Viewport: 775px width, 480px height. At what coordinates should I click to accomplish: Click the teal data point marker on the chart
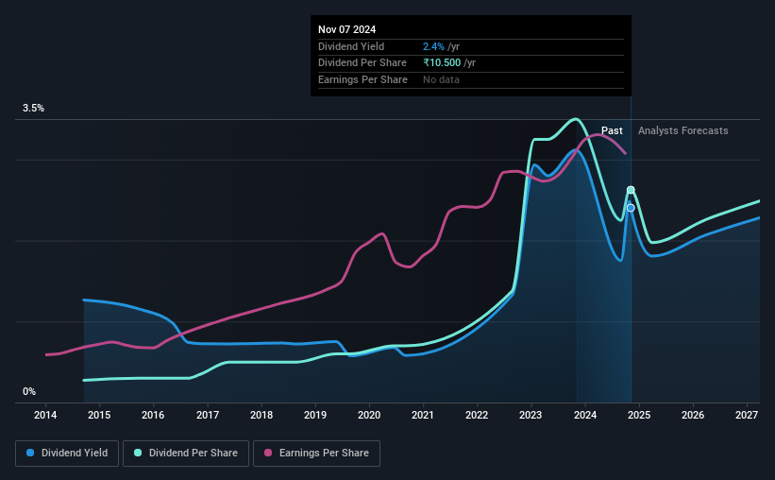click(x=631, y=190)
